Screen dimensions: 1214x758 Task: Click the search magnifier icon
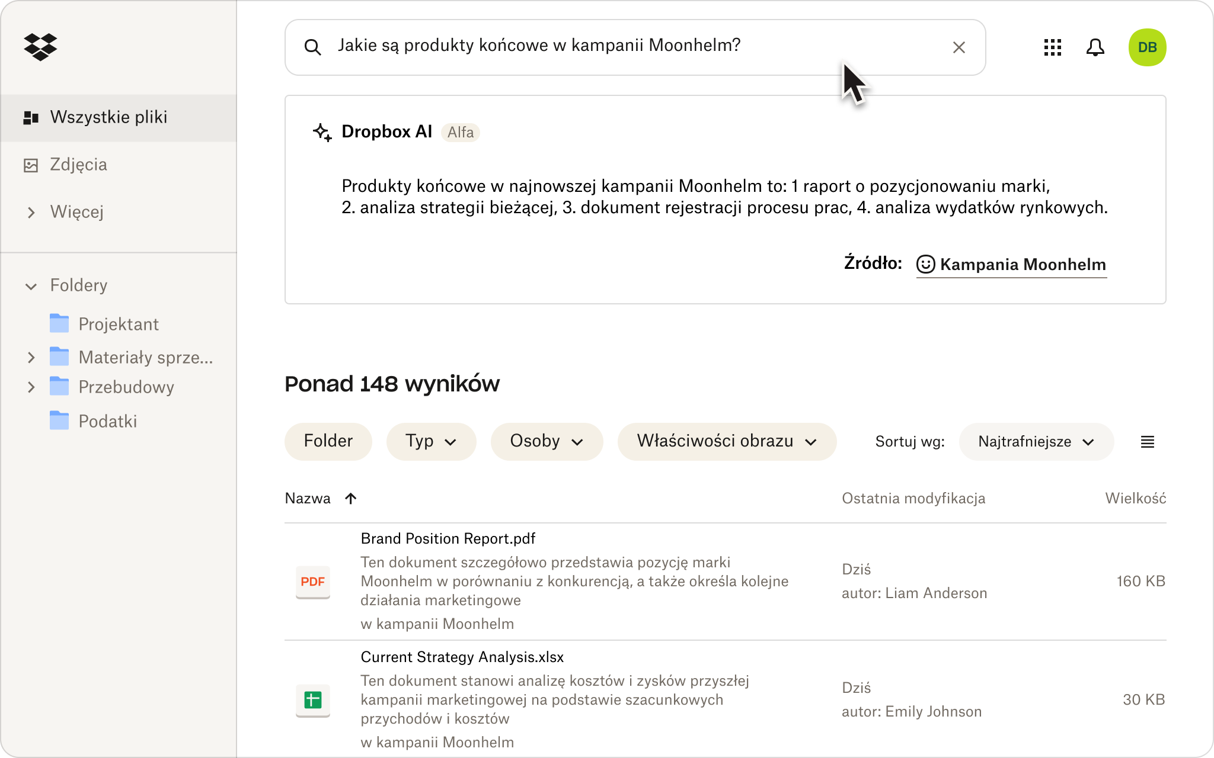click(312, 47)
